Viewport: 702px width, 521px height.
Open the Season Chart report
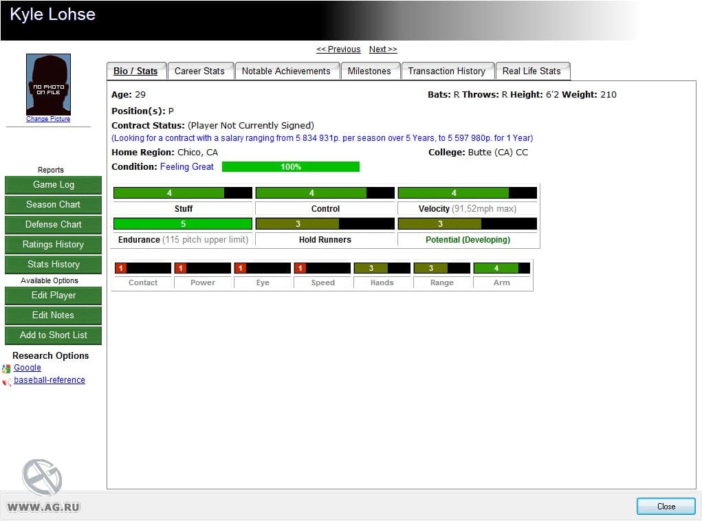pyautogui.click(x=53, y=205)
